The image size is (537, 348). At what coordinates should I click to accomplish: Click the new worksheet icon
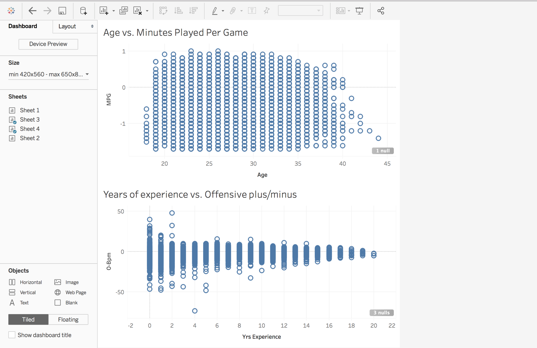point(104,11)
